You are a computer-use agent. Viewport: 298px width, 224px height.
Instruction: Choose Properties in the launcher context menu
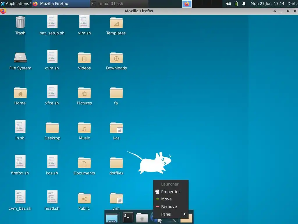coord(171,192)
